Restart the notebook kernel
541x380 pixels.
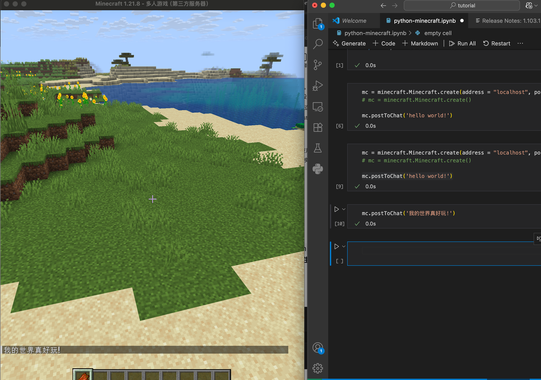click(496, 43)
